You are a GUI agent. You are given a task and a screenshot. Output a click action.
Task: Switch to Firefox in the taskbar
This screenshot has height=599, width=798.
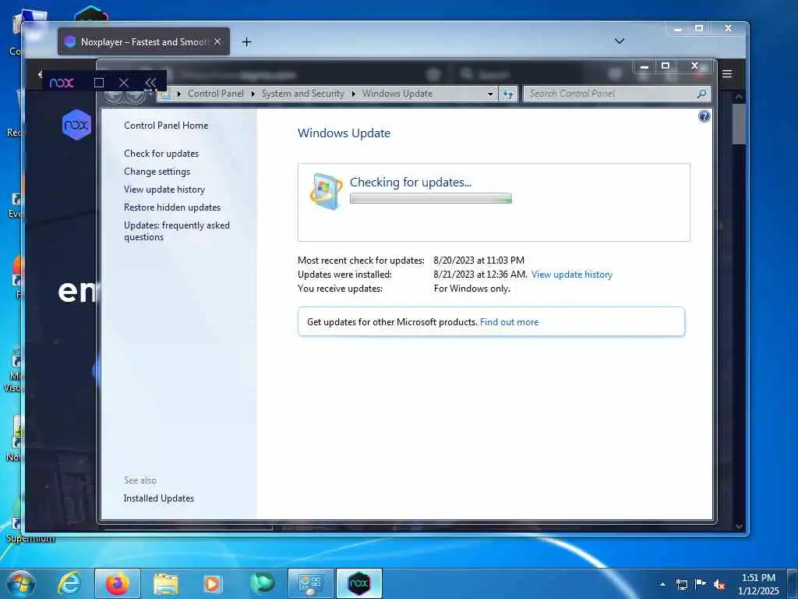coord(117,583)
